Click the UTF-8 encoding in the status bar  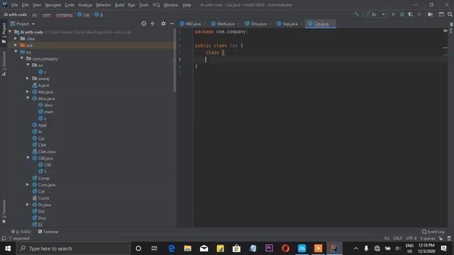pos(411,239)
